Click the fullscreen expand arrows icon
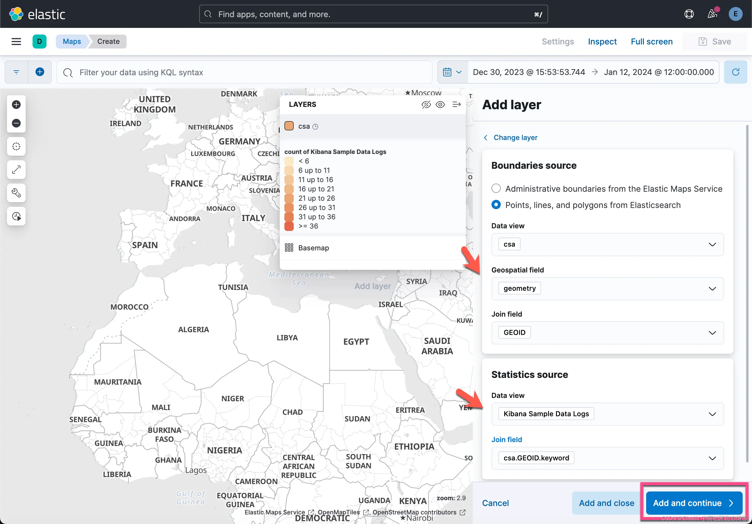 point(16,170)
